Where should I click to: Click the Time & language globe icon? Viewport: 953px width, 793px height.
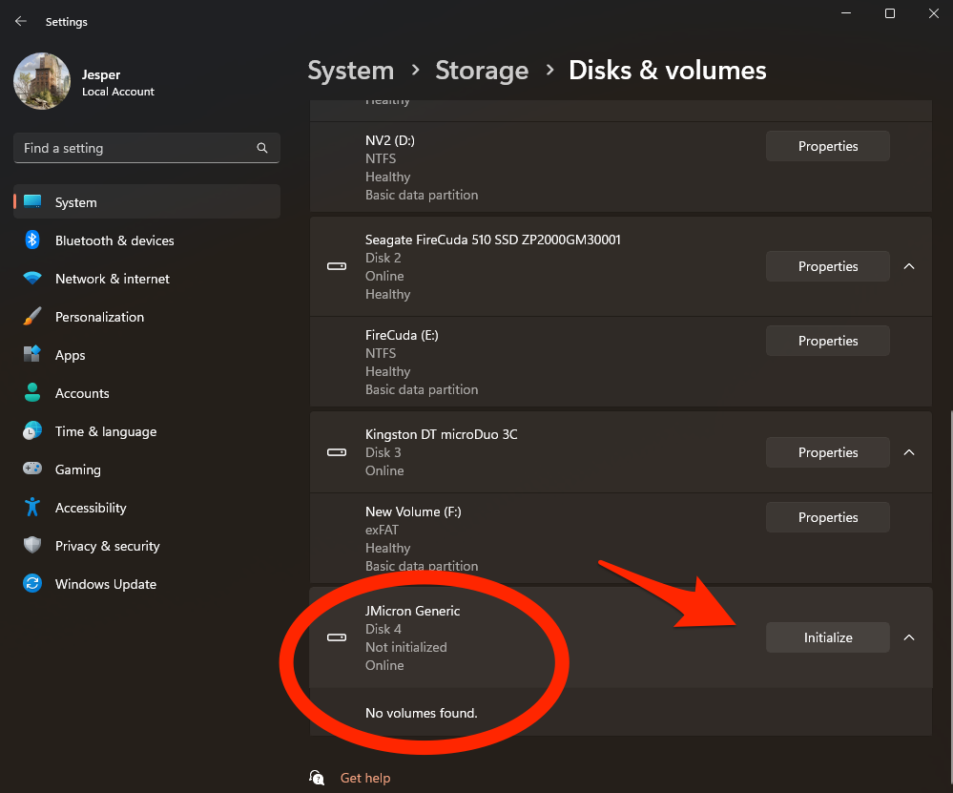pyautogui.click(x=32, y=430)
